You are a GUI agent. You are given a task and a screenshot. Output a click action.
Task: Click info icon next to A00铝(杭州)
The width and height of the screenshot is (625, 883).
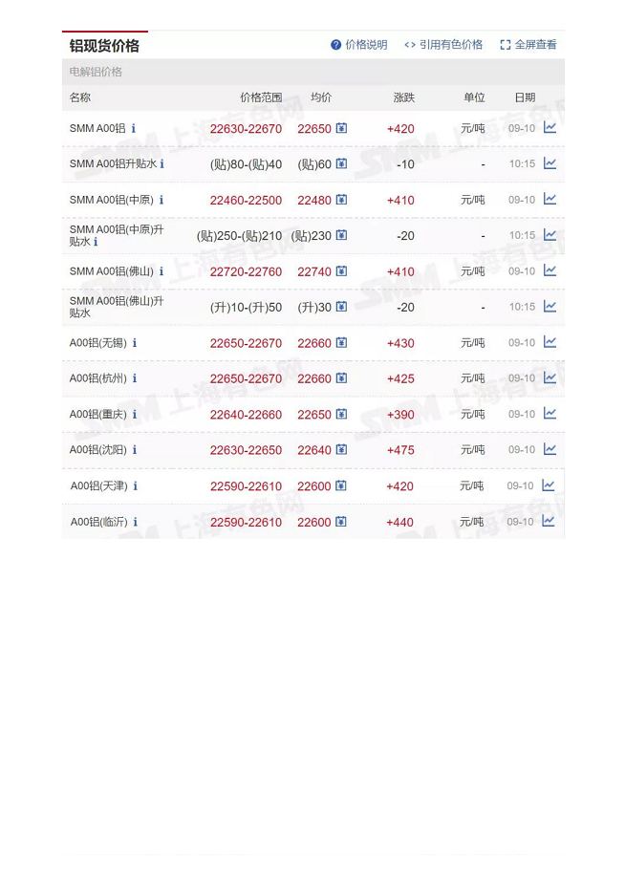coord(135,378)
